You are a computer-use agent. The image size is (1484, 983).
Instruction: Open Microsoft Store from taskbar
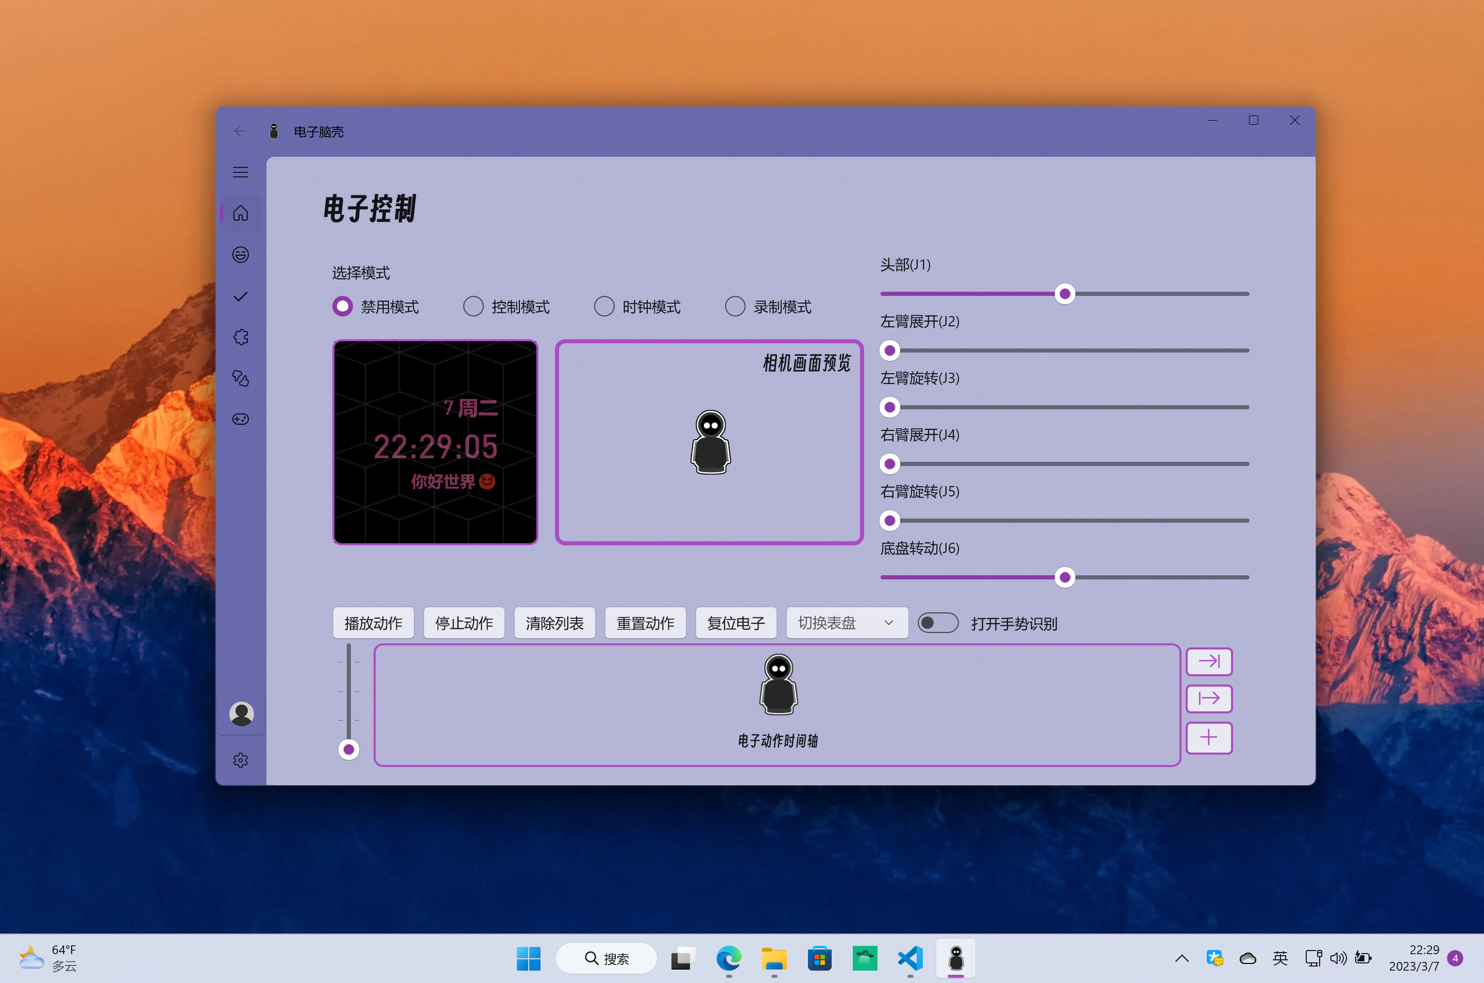coord(820,959)
